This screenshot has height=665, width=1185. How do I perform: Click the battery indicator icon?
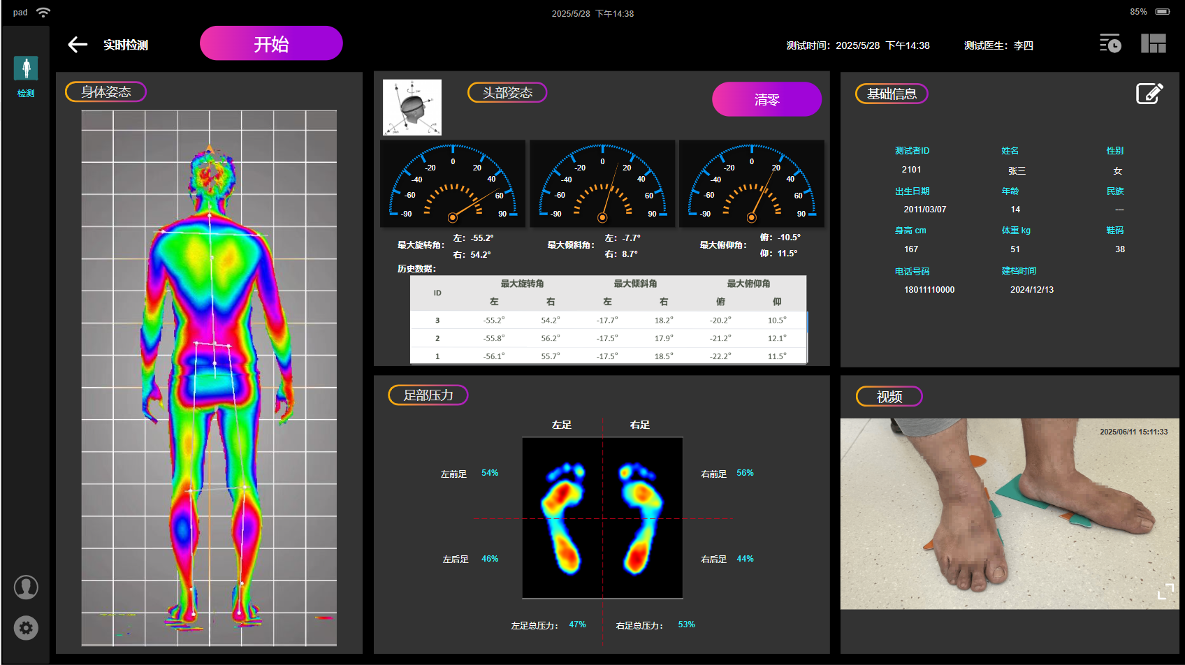[1162, 12]
